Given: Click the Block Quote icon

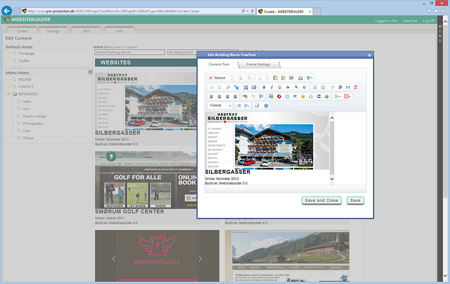Looking at the screenshot, I should click(x=348, y=87).
